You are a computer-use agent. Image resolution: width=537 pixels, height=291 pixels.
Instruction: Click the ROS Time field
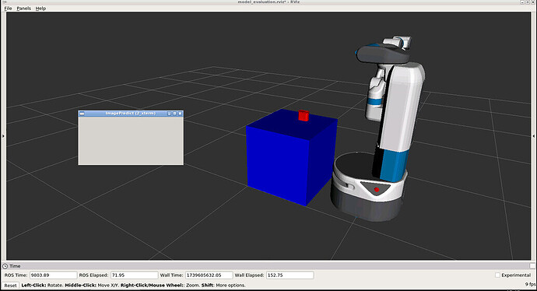[54, 275]
